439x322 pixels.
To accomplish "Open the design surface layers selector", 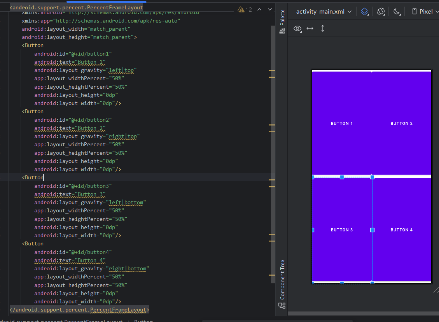I will tap(364, 12).
